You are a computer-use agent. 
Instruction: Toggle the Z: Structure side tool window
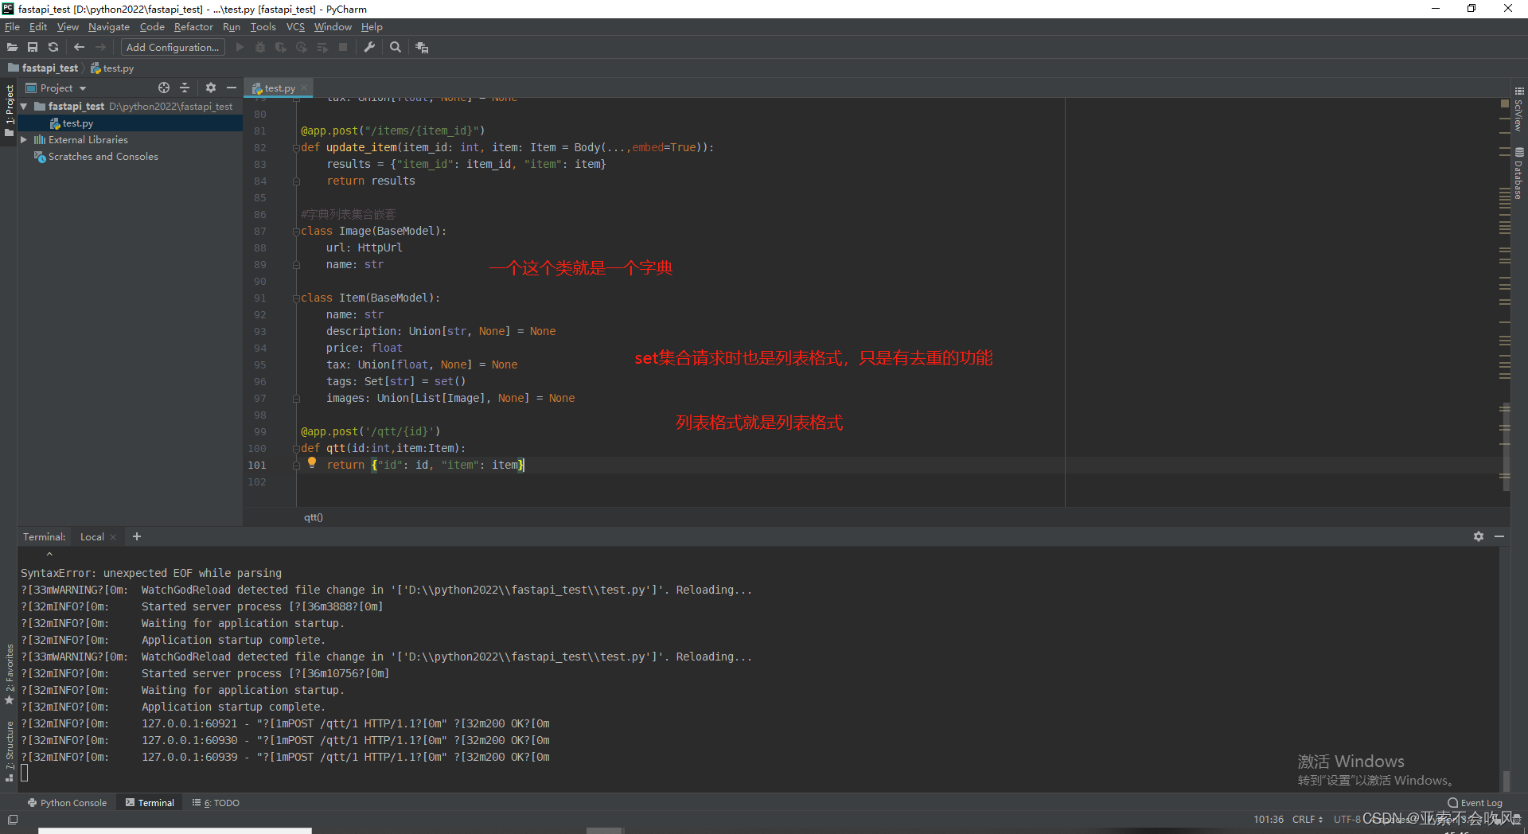9,751
